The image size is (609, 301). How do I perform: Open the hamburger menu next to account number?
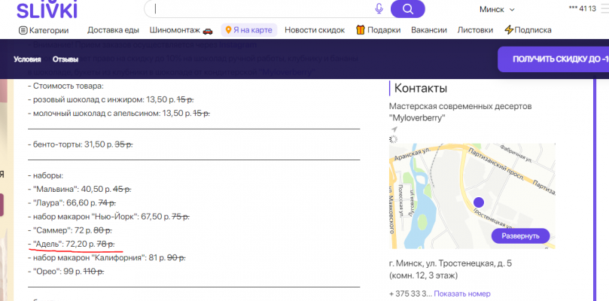point(605,8)
